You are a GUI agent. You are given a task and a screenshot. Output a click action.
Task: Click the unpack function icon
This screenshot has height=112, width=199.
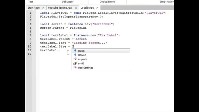point(75,59)
